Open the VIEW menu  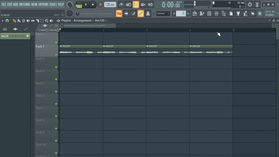coord(34,4)
